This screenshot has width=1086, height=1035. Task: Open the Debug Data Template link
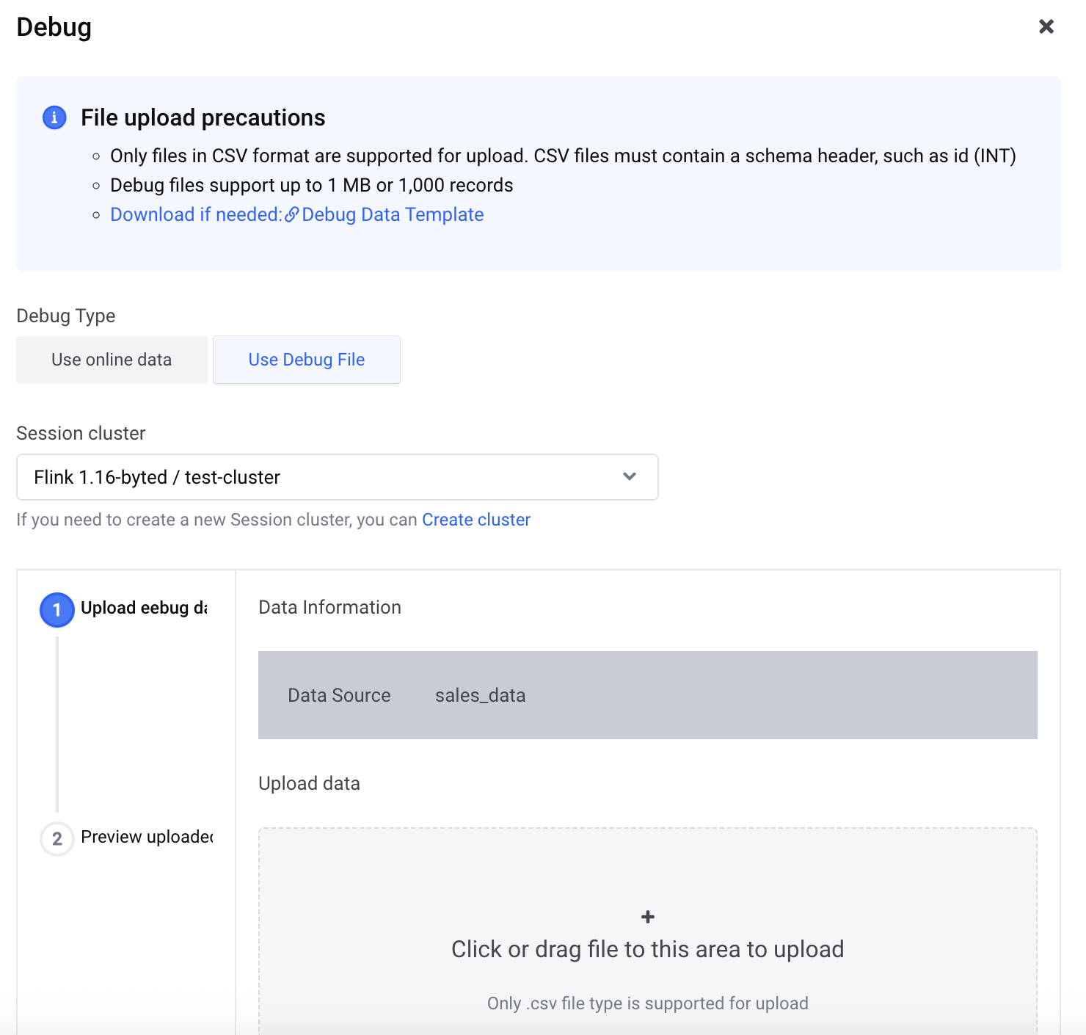click(393, 214)
